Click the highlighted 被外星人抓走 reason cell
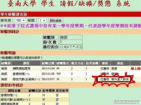141x105 pixels. tap(120, 79)
